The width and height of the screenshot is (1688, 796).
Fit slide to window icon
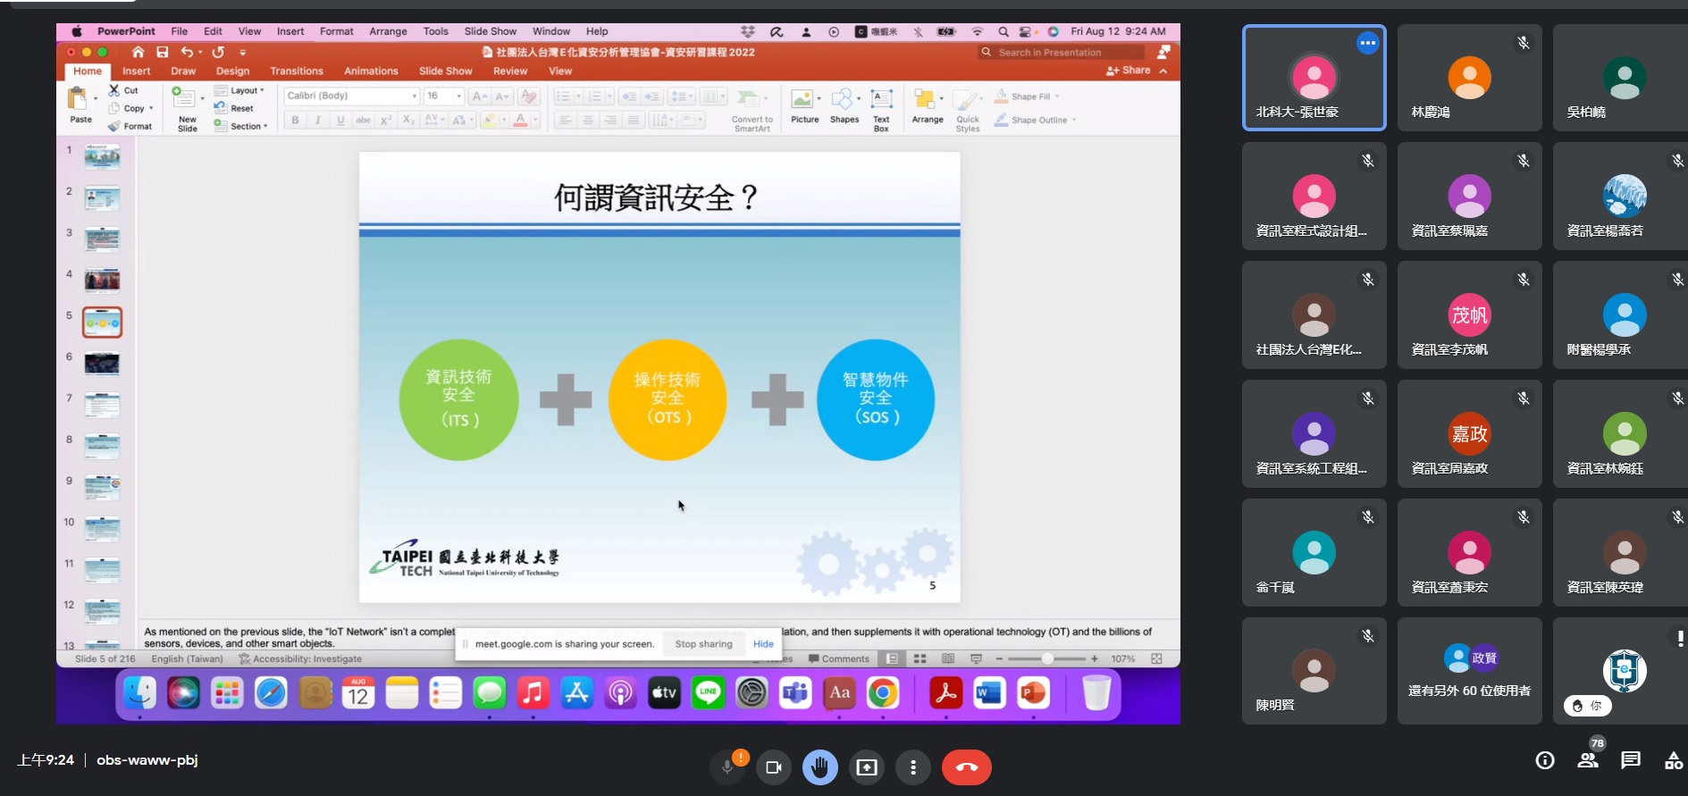tap(1156, 659)
